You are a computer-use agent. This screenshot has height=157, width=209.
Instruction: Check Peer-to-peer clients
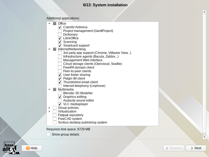pyautogui.click(x=60, y=71)
